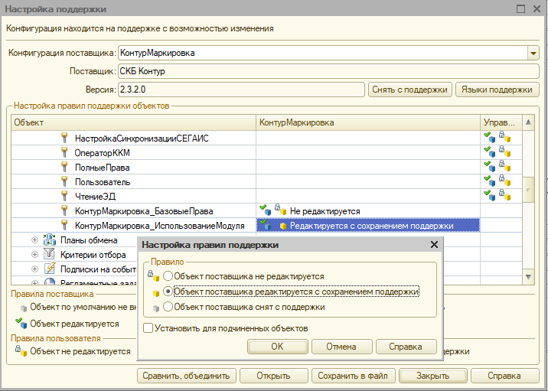Click support status icons in ПолныеПрава row
The image size is (548, 391).
click(x=497, y=167)
